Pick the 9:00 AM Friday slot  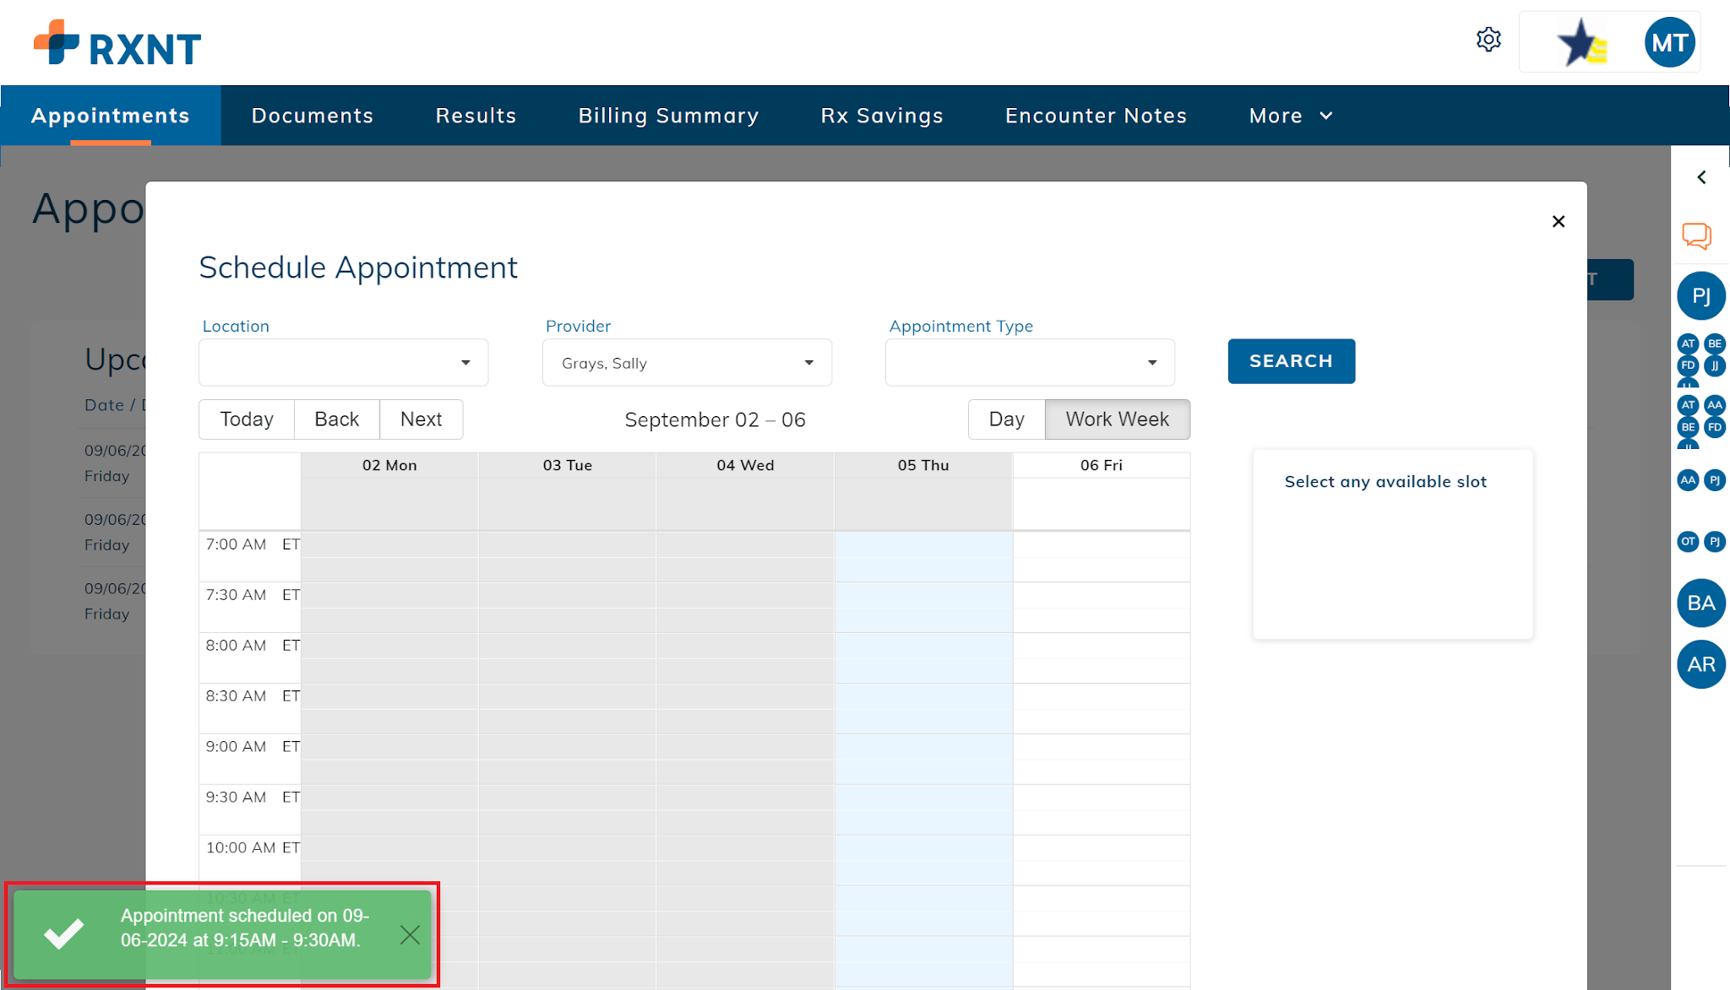coord(1102,747)
